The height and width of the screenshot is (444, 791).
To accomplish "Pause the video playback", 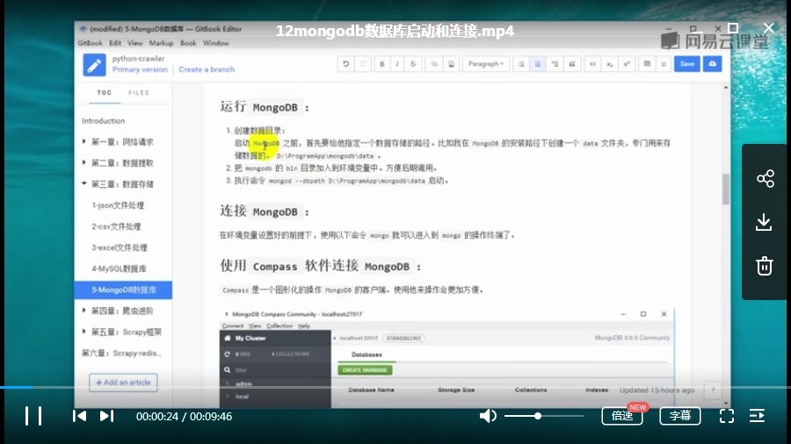I will 33,416.
